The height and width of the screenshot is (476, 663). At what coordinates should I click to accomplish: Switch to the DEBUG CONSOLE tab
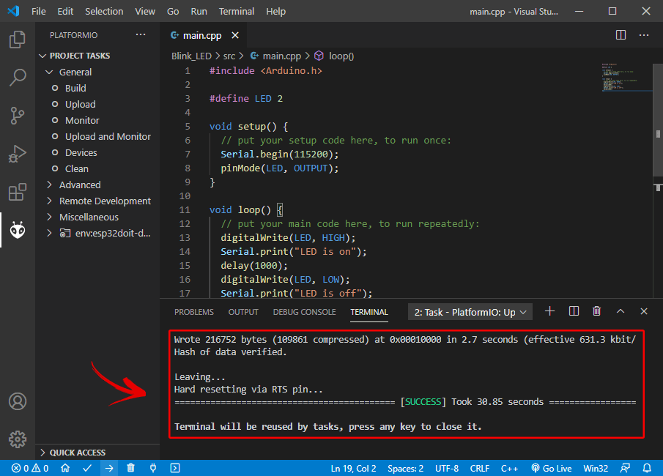pos(304,311)
